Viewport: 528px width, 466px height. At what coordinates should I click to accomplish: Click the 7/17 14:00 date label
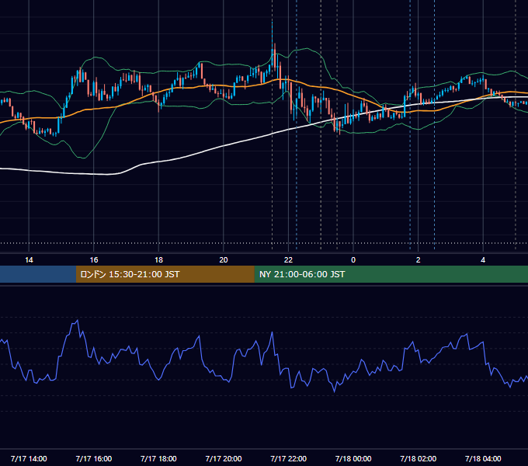(29, 458)
